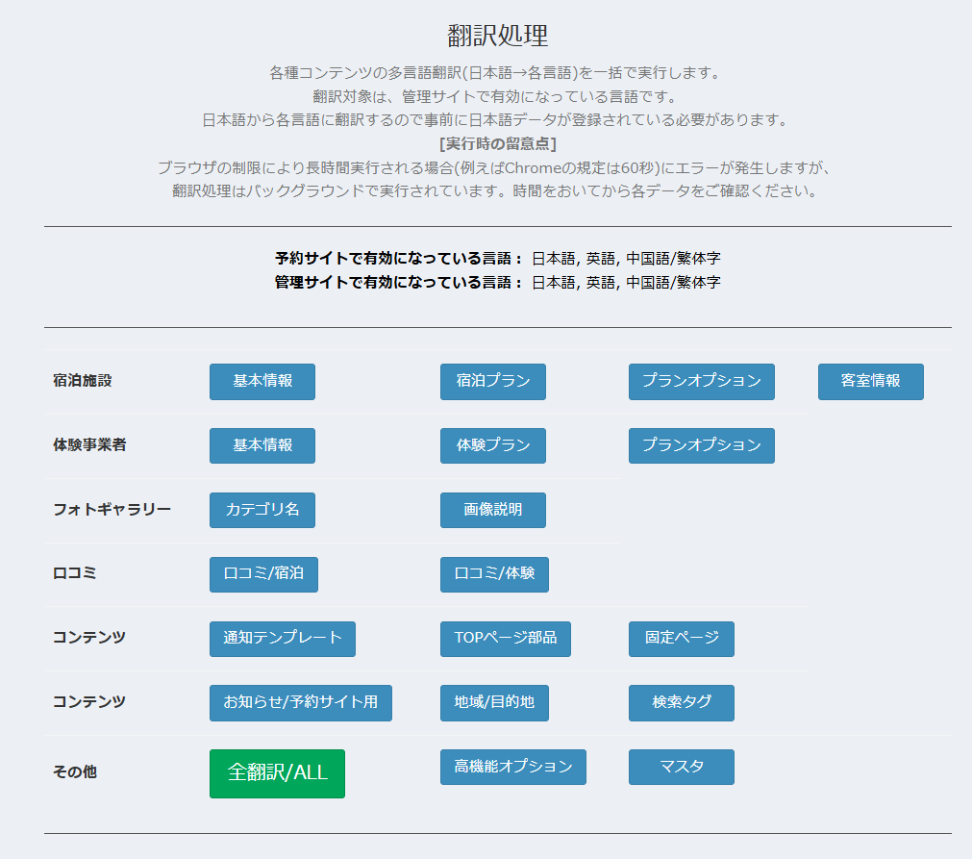The image size is (972, 859).
Task: Translate プランオプション for 体験事業者
Action: [x=701, y=445]
